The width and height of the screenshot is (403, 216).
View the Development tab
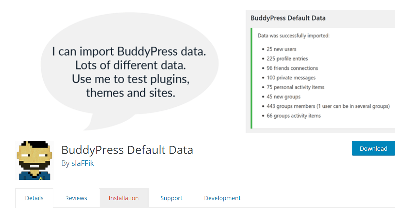pos(222,198)
